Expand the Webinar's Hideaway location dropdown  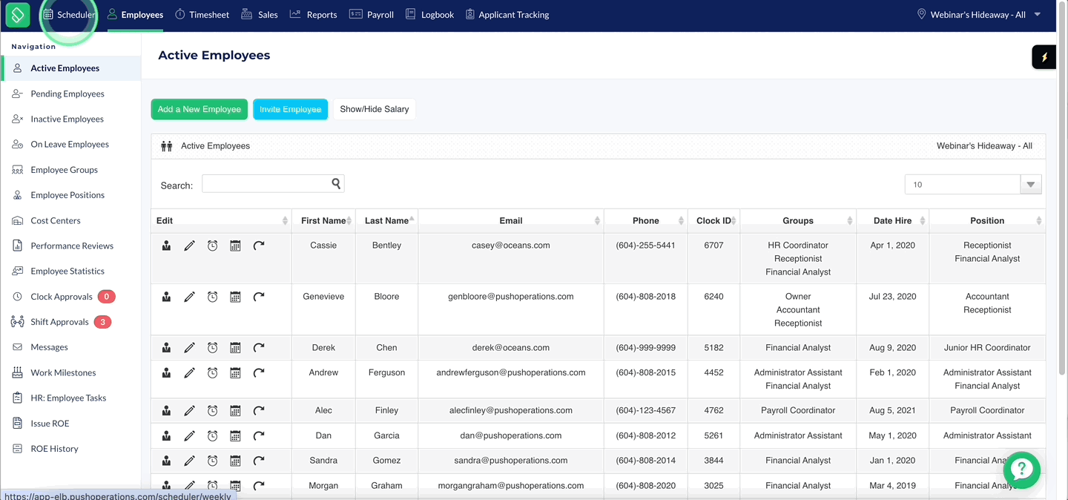pos(979,15)
